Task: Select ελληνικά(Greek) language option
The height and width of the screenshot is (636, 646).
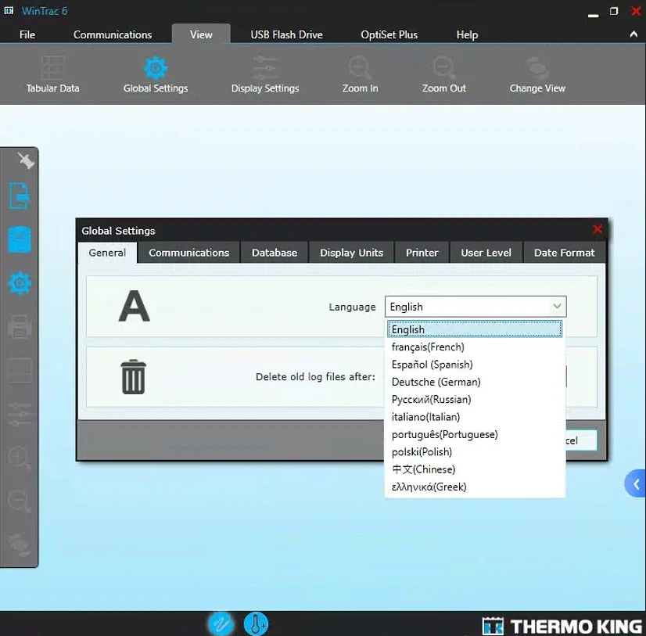Action: [x=475, y=487]
